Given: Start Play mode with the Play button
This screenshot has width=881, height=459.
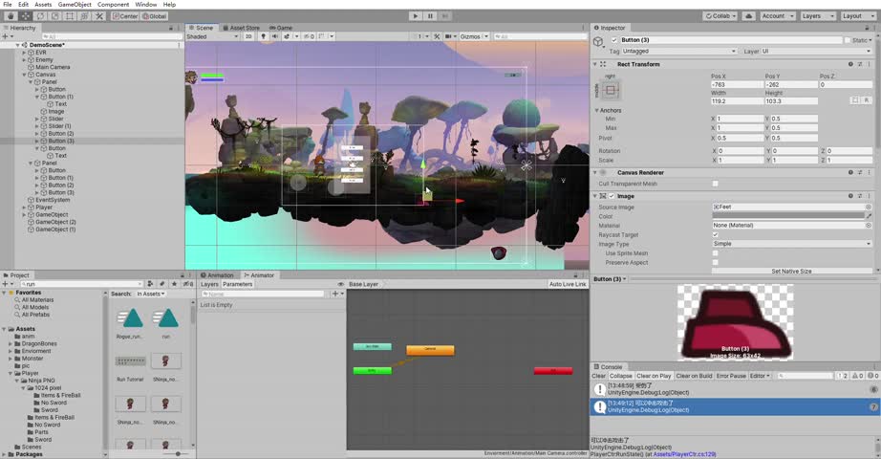Looking at the screenshot, I should click(416, 16).
